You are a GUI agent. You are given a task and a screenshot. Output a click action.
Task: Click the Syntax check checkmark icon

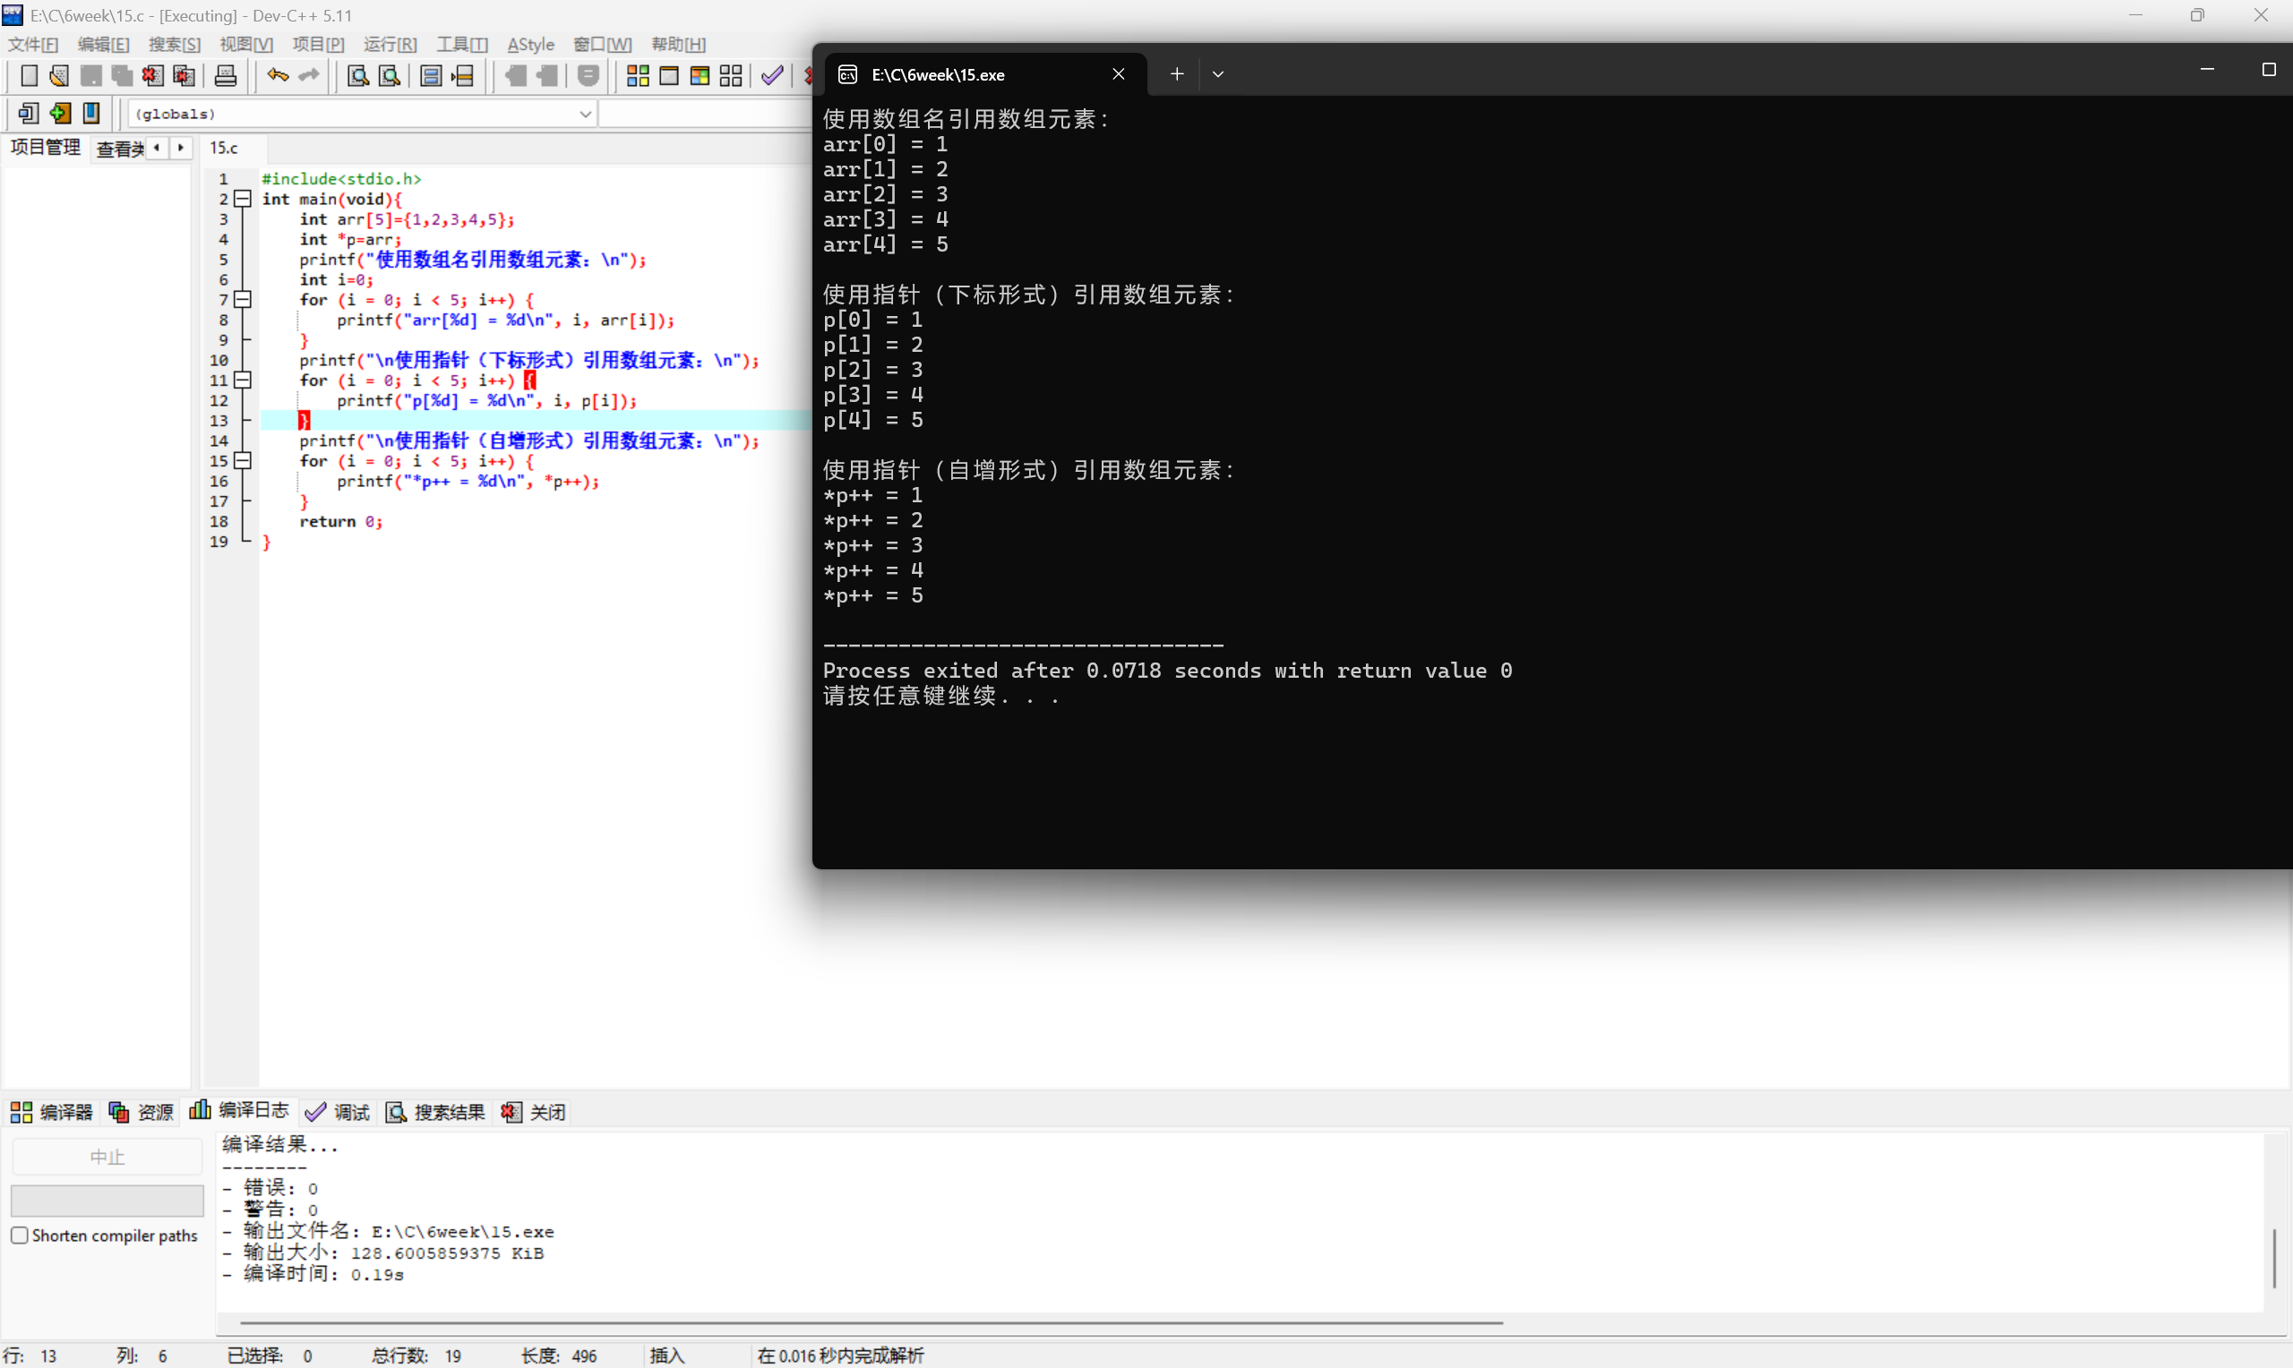tap(772, 75)
